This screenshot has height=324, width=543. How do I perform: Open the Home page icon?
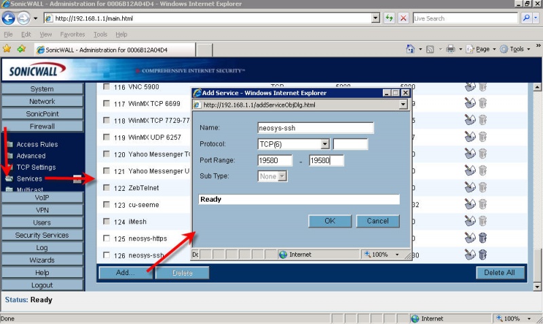pyautogui.click(x=411, y=49)
